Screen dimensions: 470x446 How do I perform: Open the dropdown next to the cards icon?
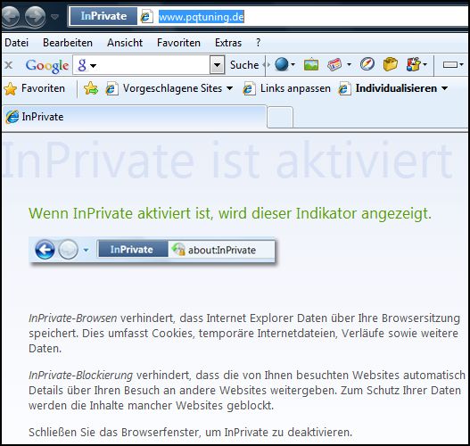(x=349, y=64)
